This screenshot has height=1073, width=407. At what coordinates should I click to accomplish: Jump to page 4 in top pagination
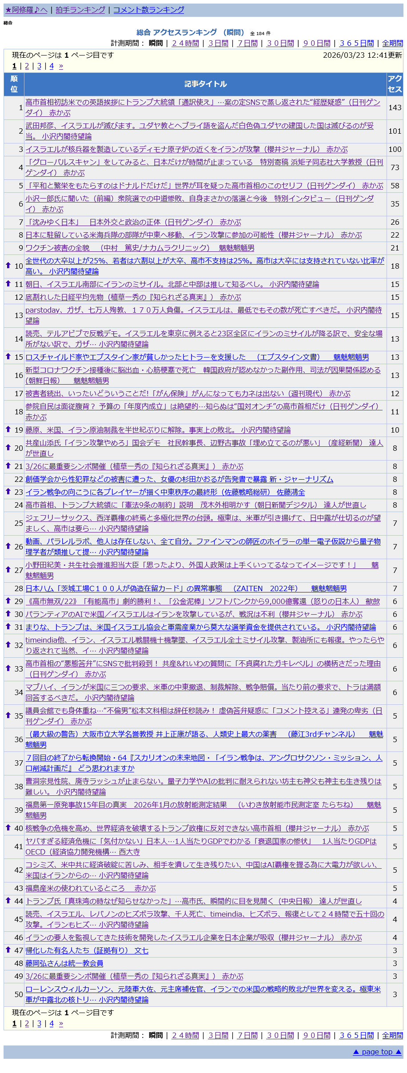52,66
